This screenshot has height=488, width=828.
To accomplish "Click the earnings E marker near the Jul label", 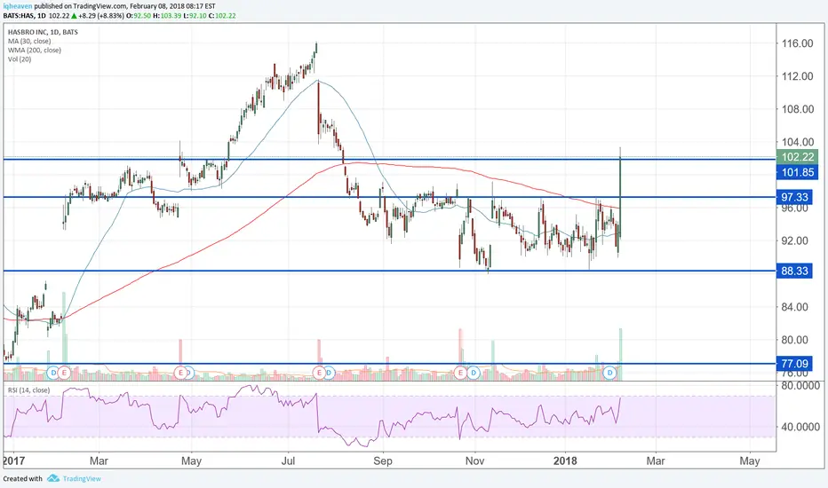I will pyautogui.click(x=319, y=373).
